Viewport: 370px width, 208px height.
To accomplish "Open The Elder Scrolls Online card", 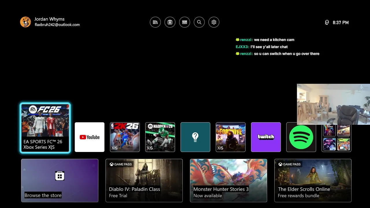I will click(x=313, y=181).
